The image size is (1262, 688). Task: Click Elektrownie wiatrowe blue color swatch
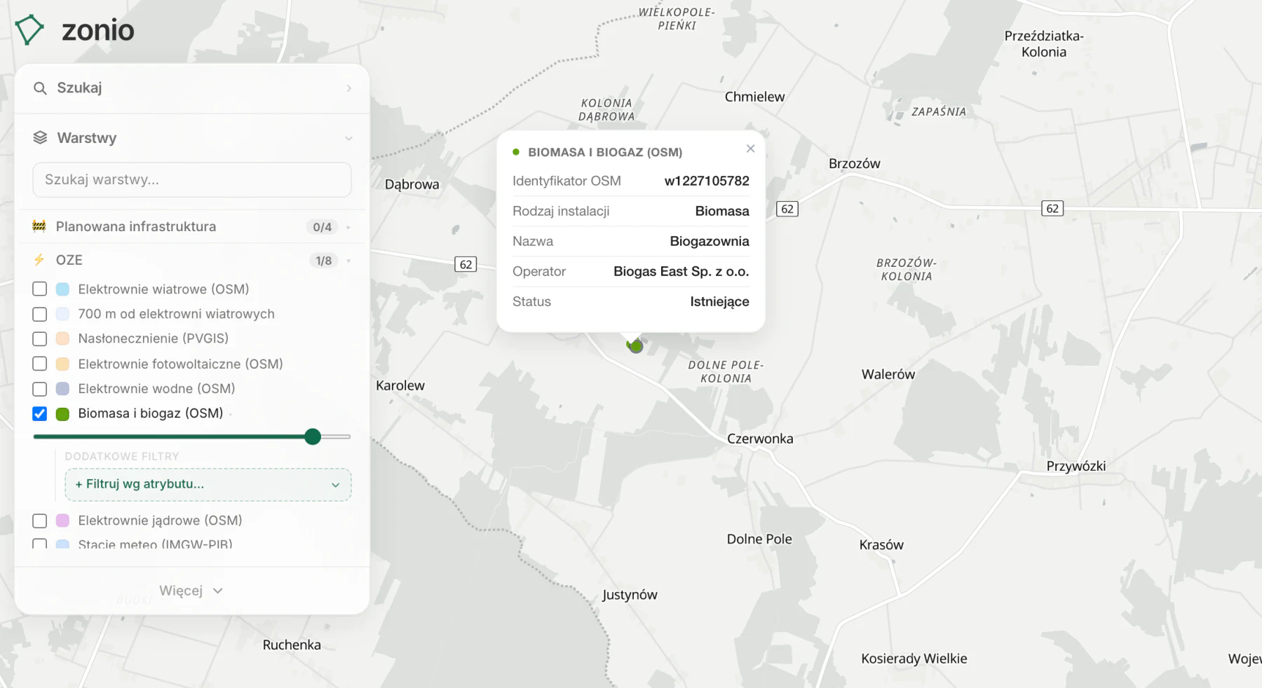pos(62,289)
